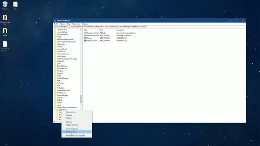Click folder icon beside OEM key

[55, 64]
